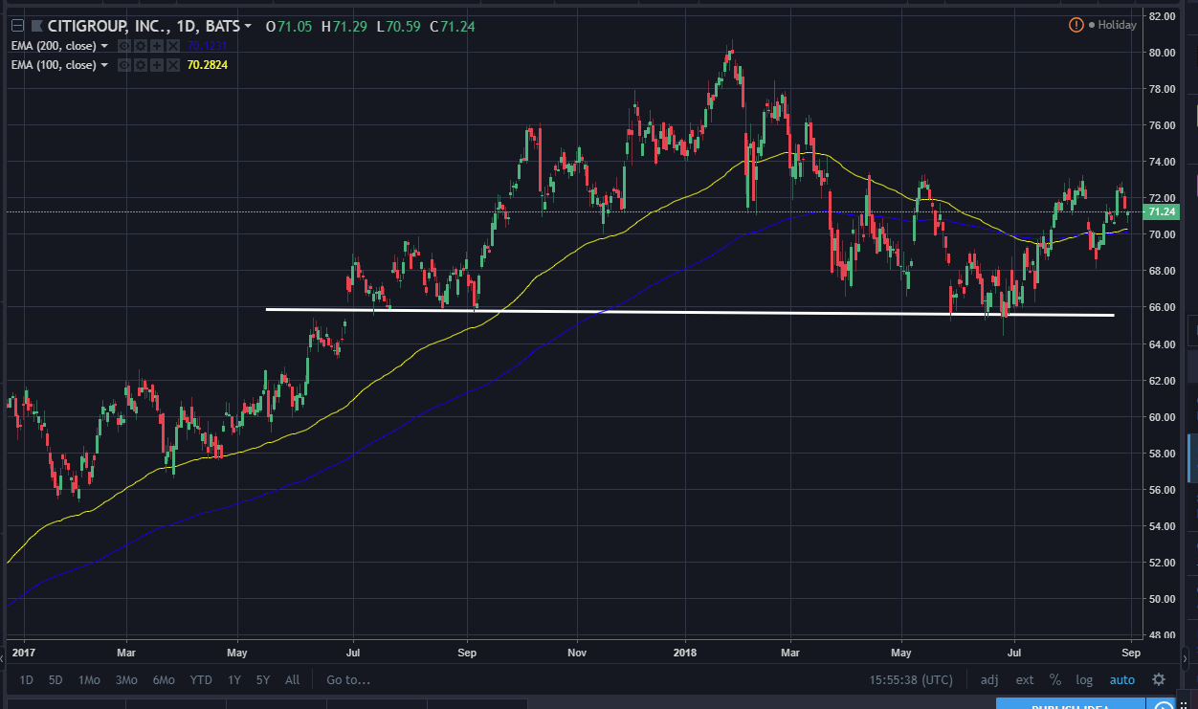The height and width of the screenshot is (709, 1198).
Task: Remove EMA 200 indicator with X icon
Action: click(172, 46)
